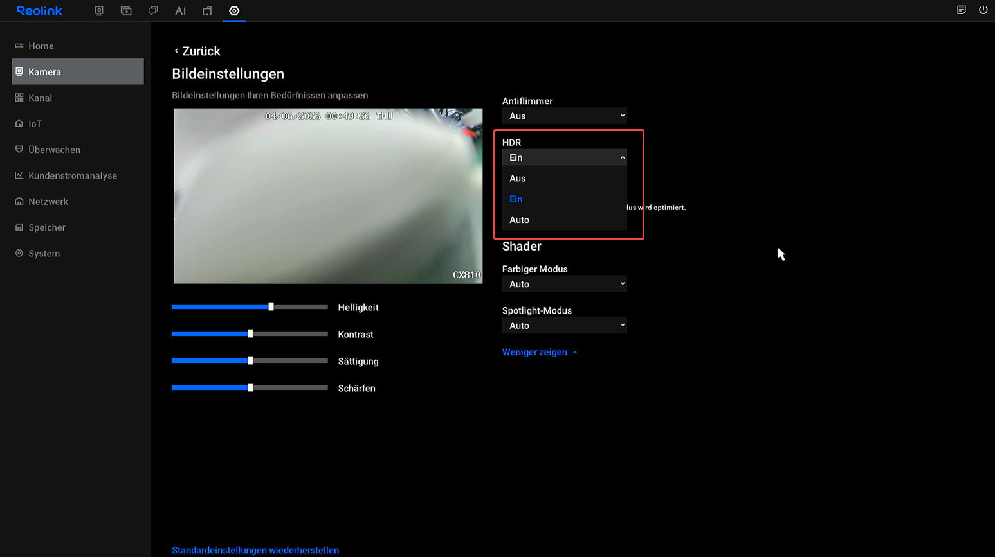The image size is (995, 557).
Task: Open Kanal in the sidebar
Action: (x=78, y=98)
